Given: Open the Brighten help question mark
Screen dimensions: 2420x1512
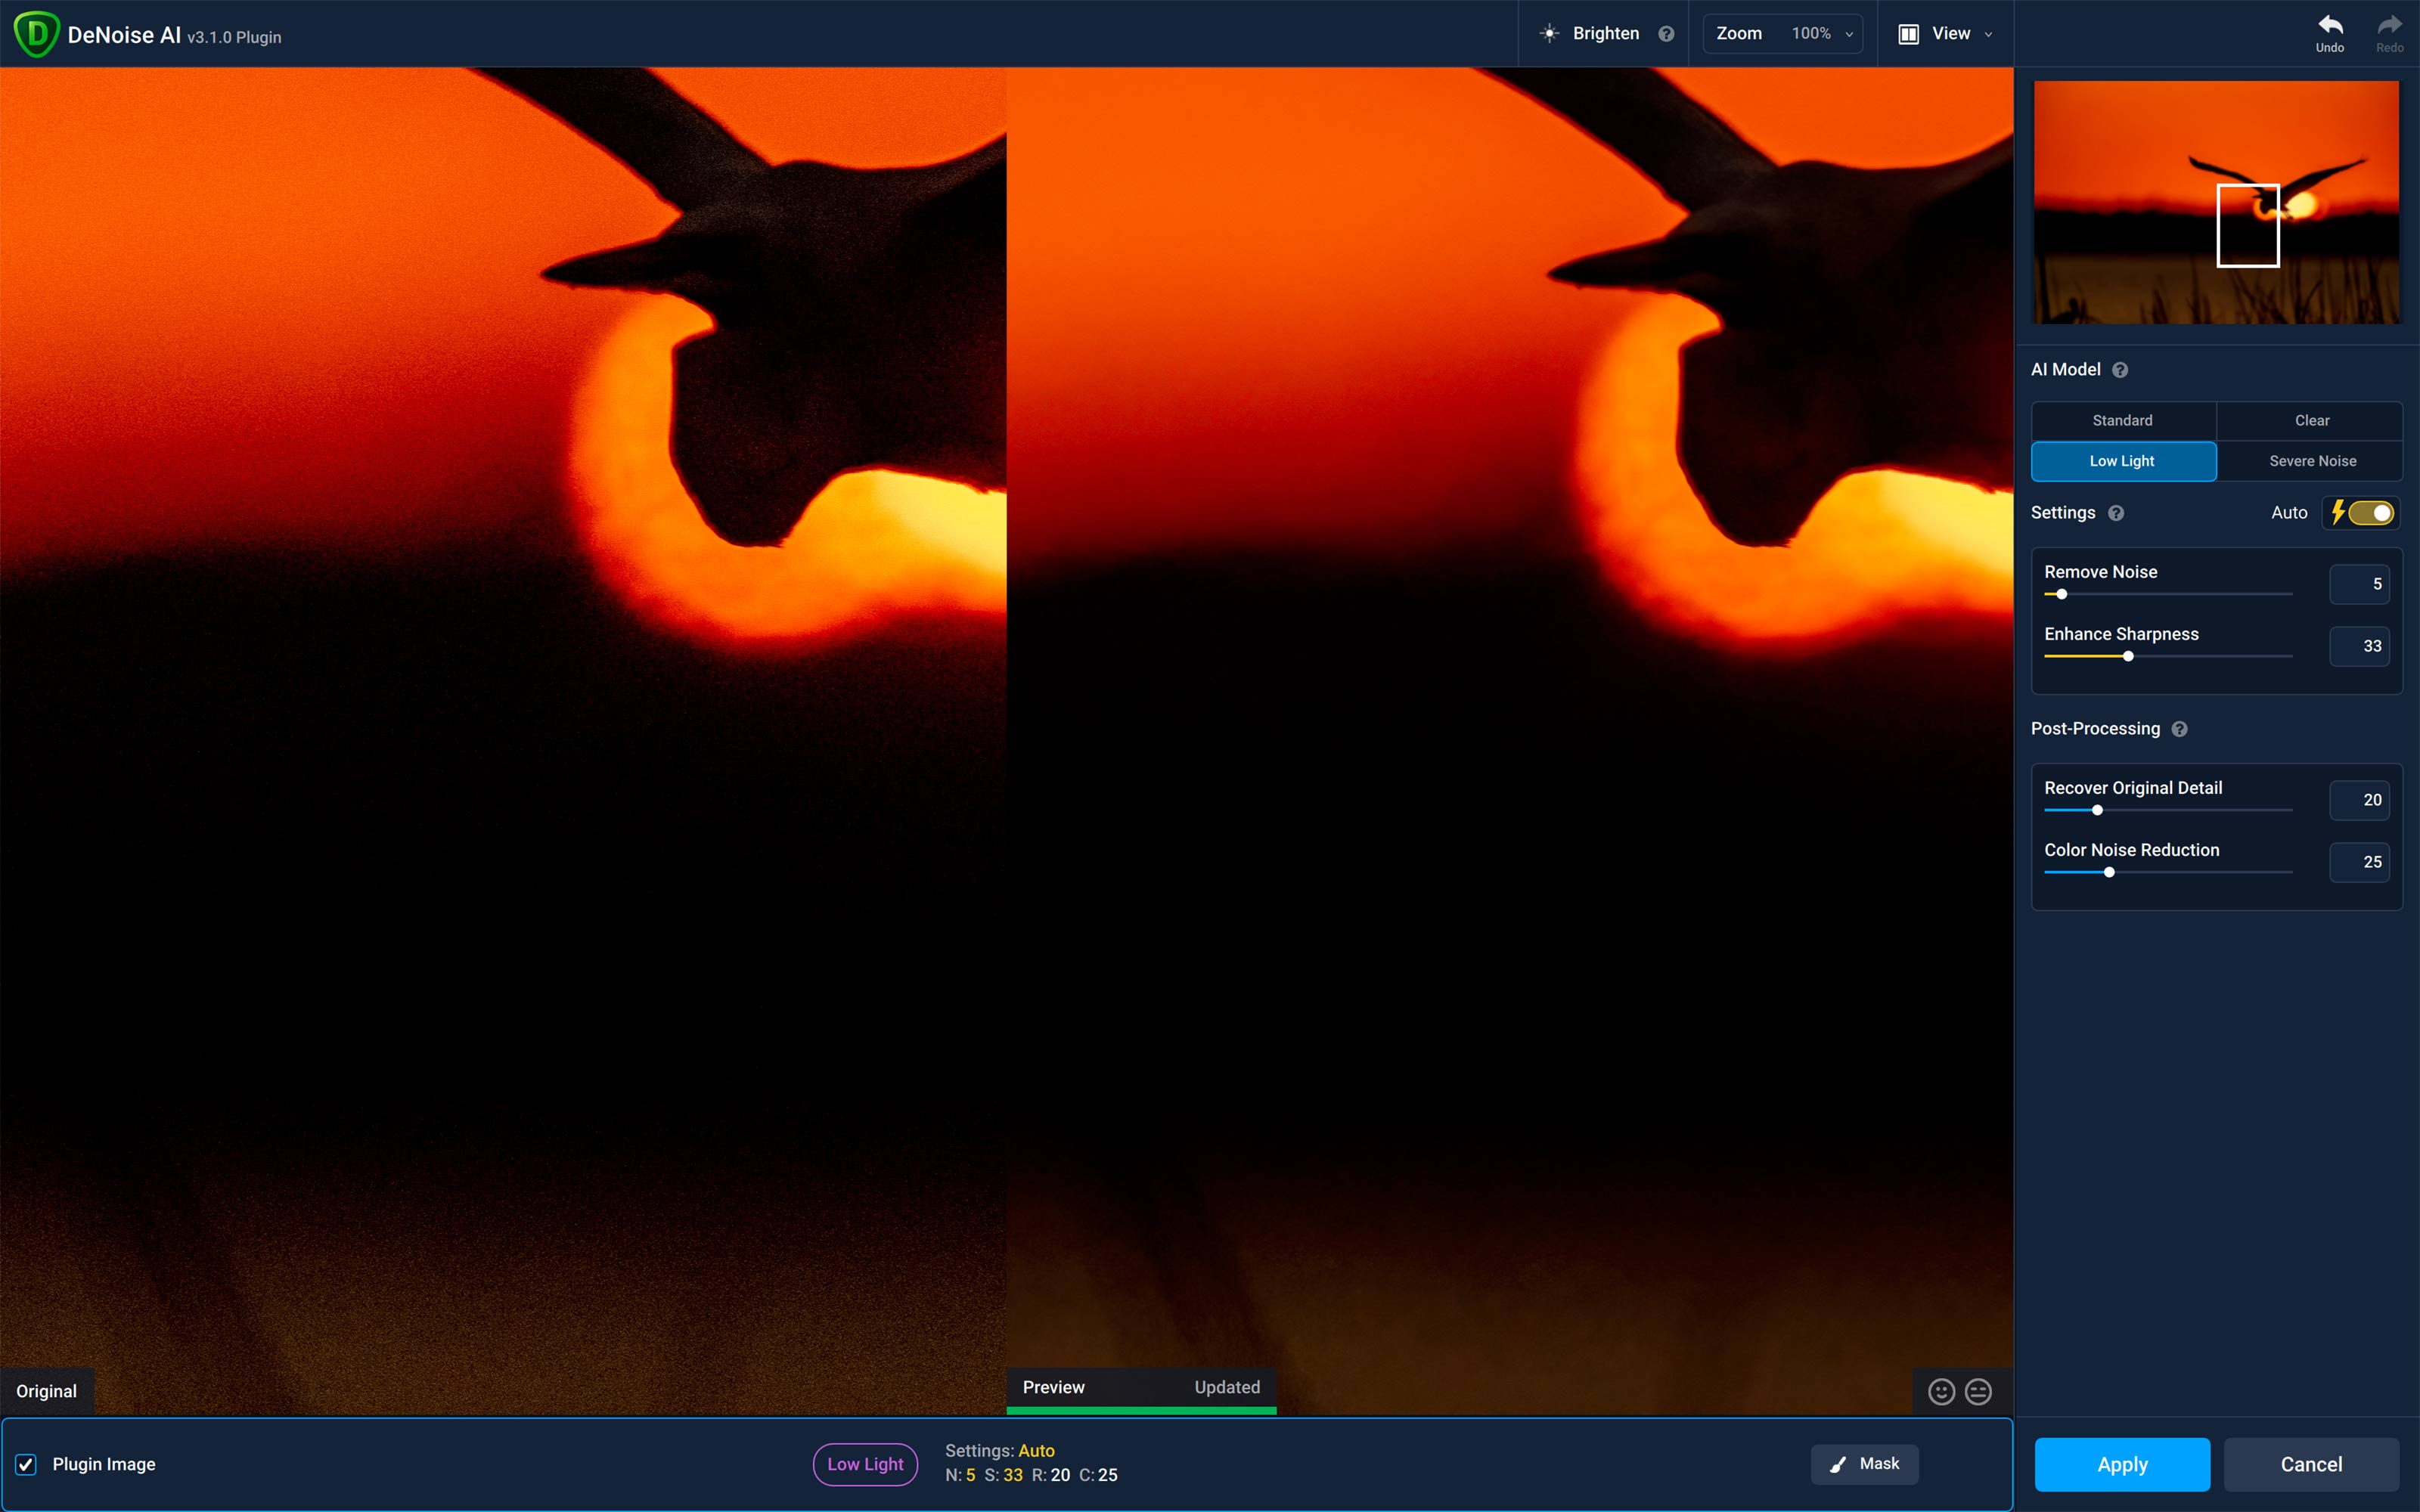Looking at the screenshot, I should point(1666,34).
